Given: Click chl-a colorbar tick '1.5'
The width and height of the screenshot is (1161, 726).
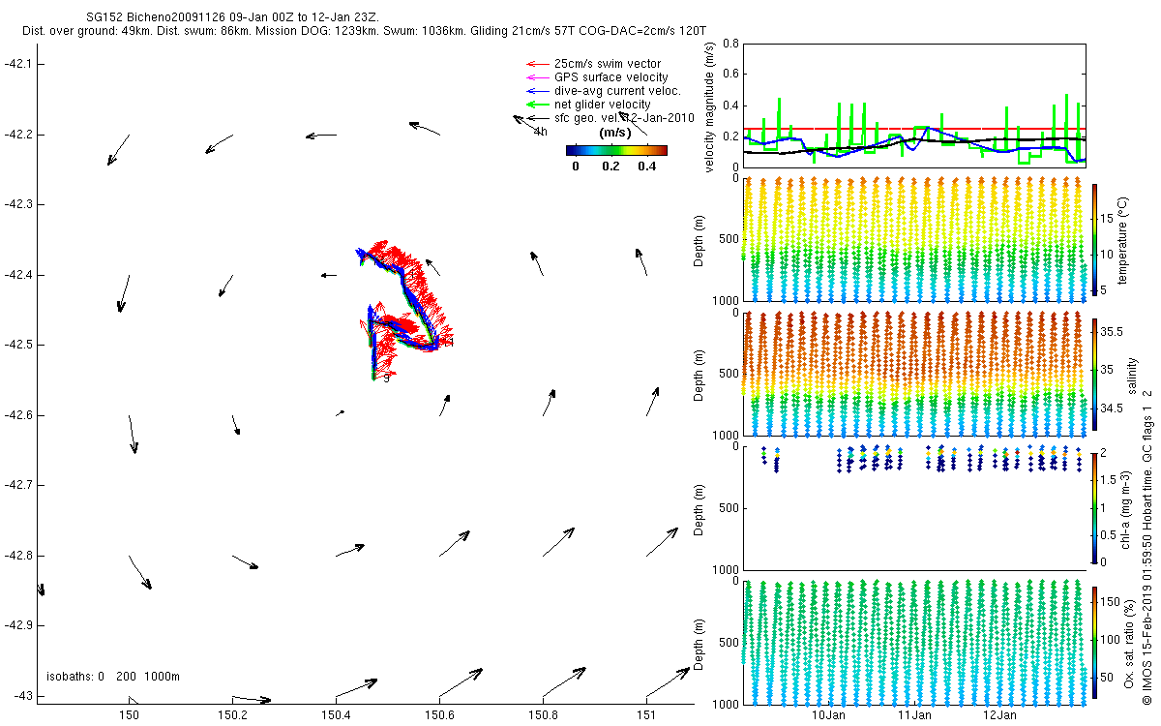Looking at the screenshot, I should pos(1109,479).
